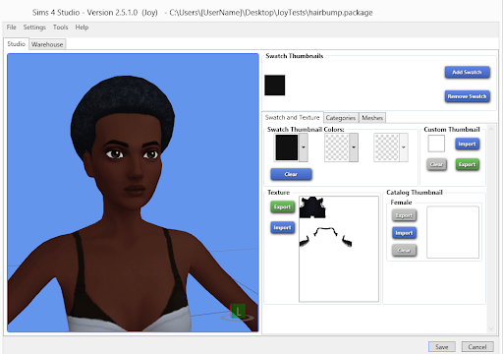Export the custom thumbnail
The height and width of the screenshot is (354, 503).
[x=467, y=164]
